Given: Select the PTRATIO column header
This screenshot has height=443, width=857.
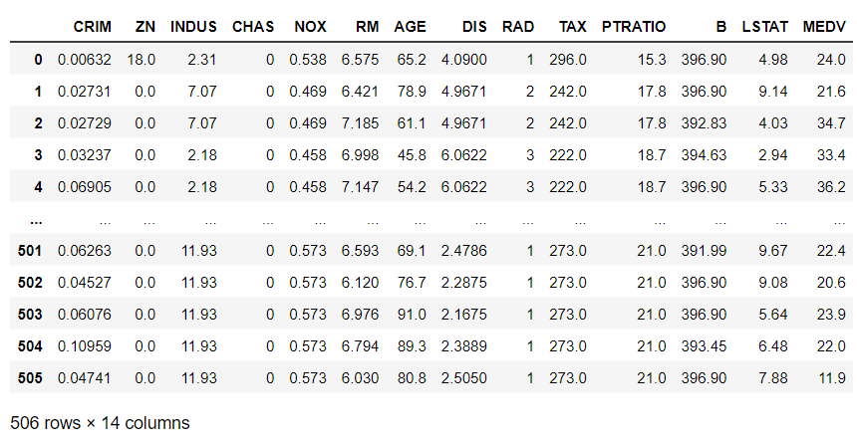Looking at the screenshot, I should (634, 27).
